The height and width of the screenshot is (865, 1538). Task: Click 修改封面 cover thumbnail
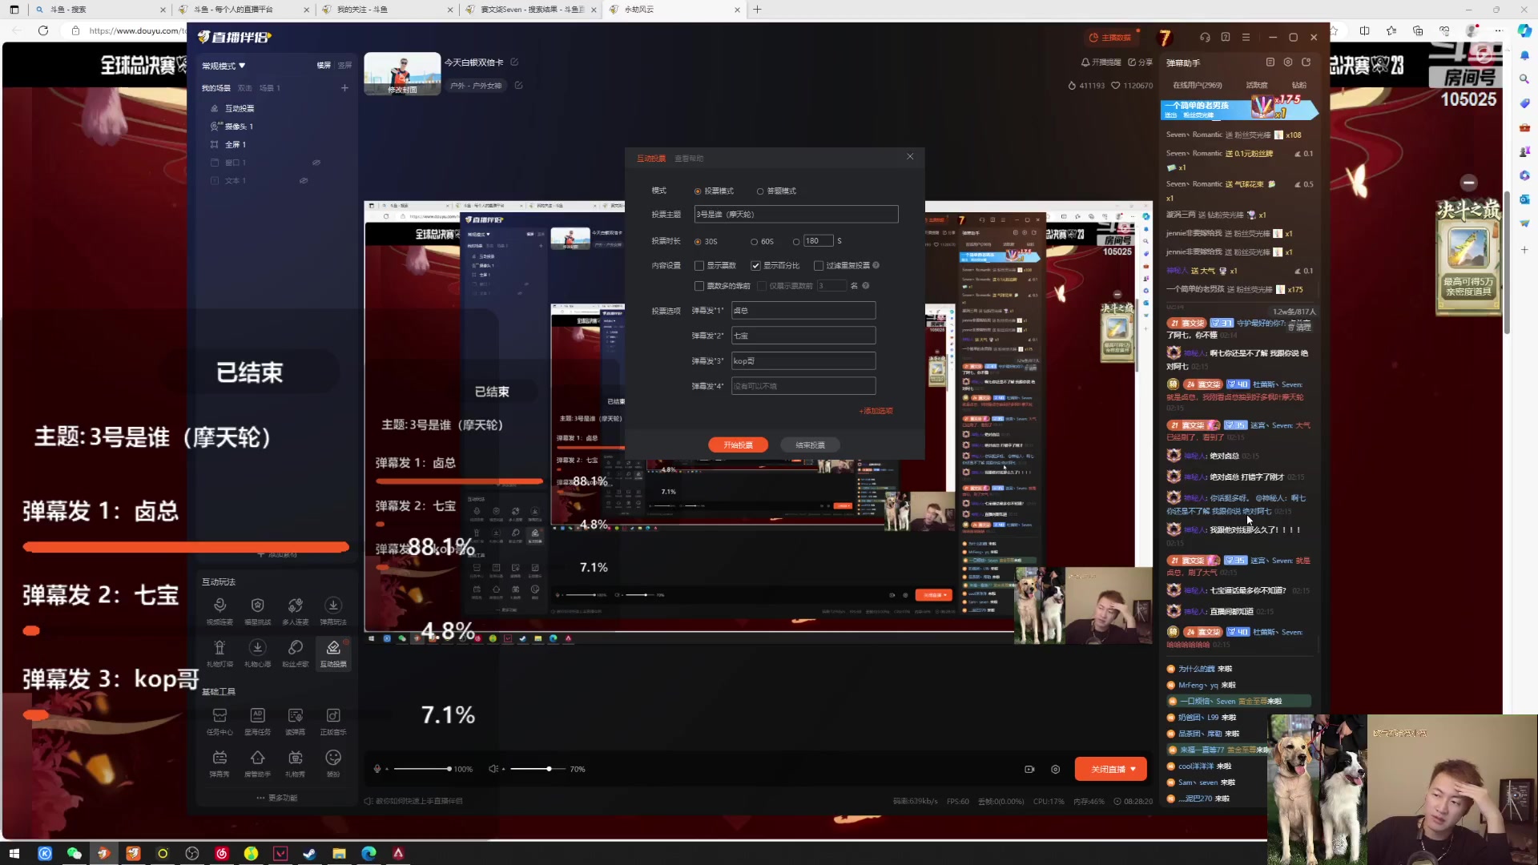(402, 74)
